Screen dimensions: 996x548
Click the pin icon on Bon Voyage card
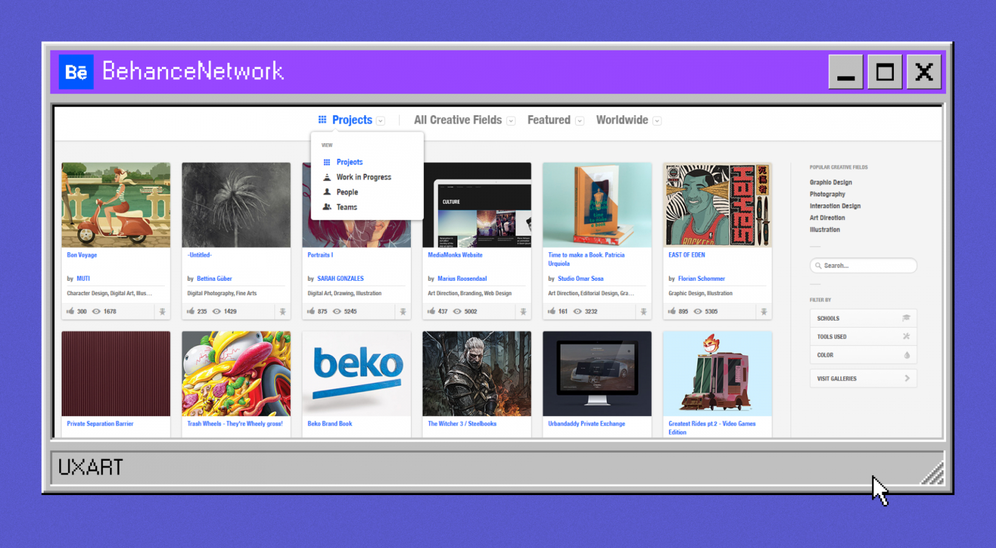(x=162, y=311)
